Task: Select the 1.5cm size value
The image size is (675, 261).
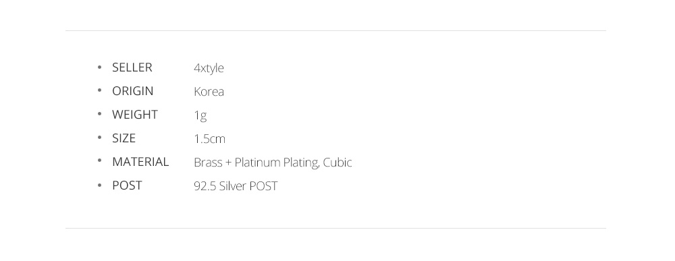Action: [210, 139]
